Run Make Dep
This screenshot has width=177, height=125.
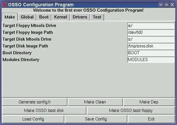click(x=149, y=102)
